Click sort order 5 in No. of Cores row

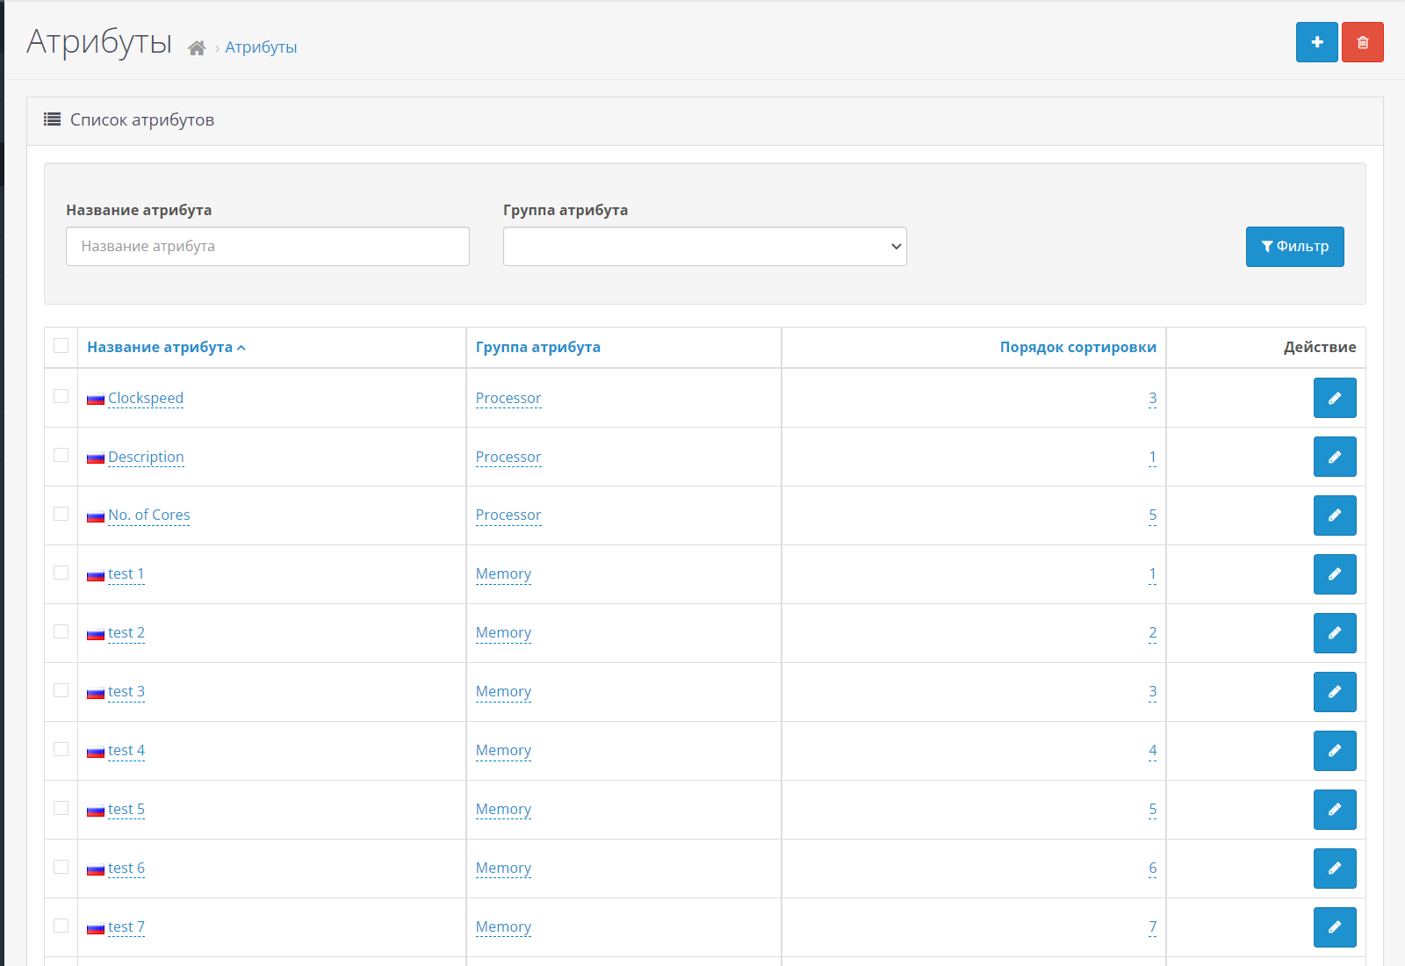[x=1152, y=515]
